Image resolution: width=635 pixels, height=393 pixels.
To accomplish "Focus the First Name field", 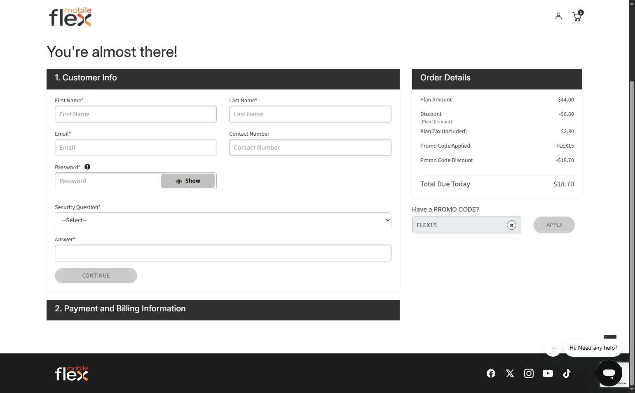I will tap(136, 114).
